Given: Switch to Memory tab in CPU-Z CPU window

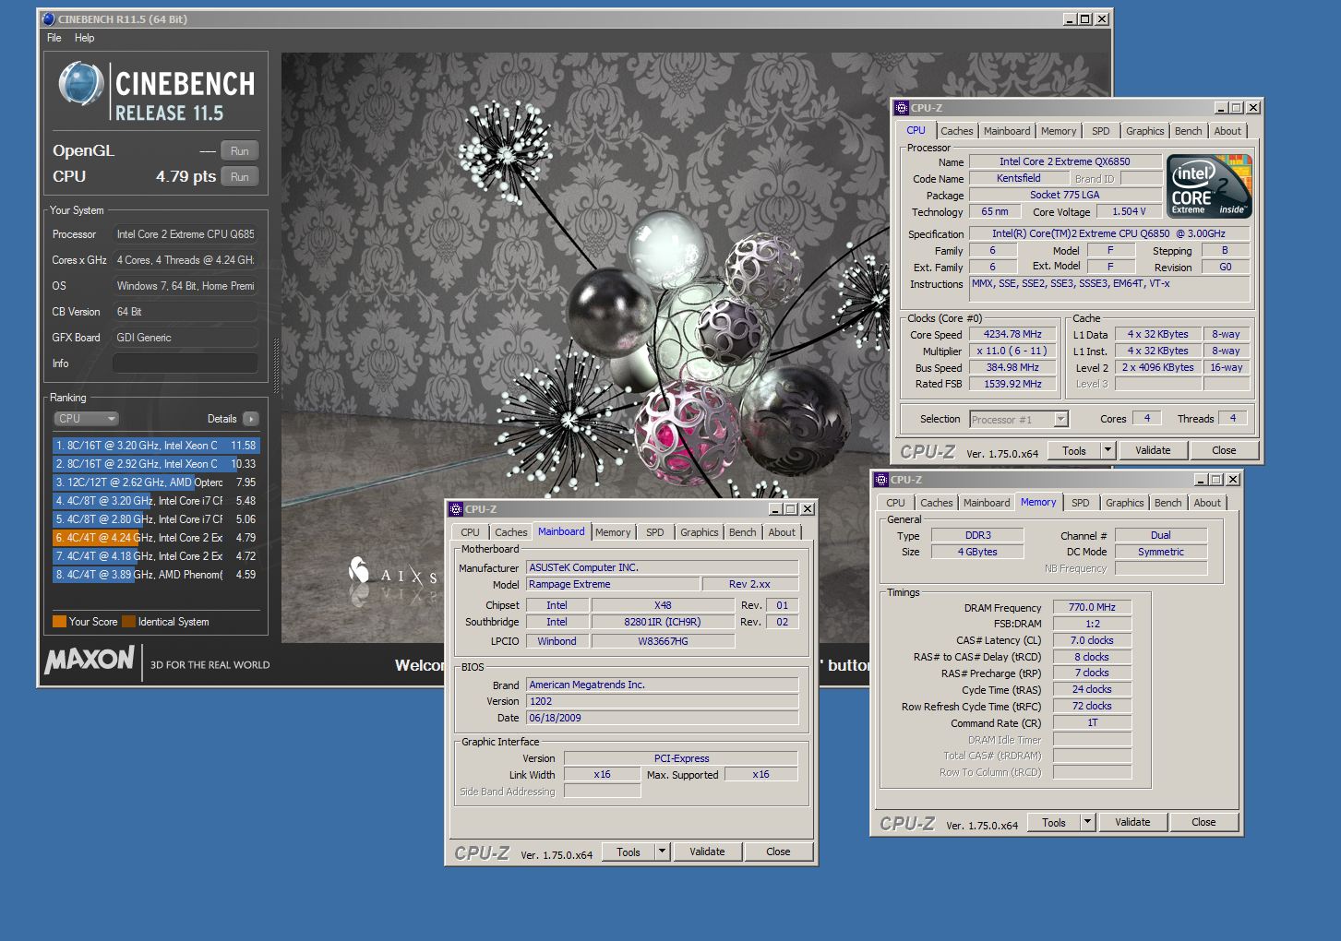Looking at the screenshot, I should tap(1058, 131).
